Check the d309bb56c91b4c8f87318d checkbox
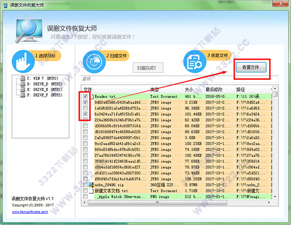 pyautogui.click(x=85, y=126)
